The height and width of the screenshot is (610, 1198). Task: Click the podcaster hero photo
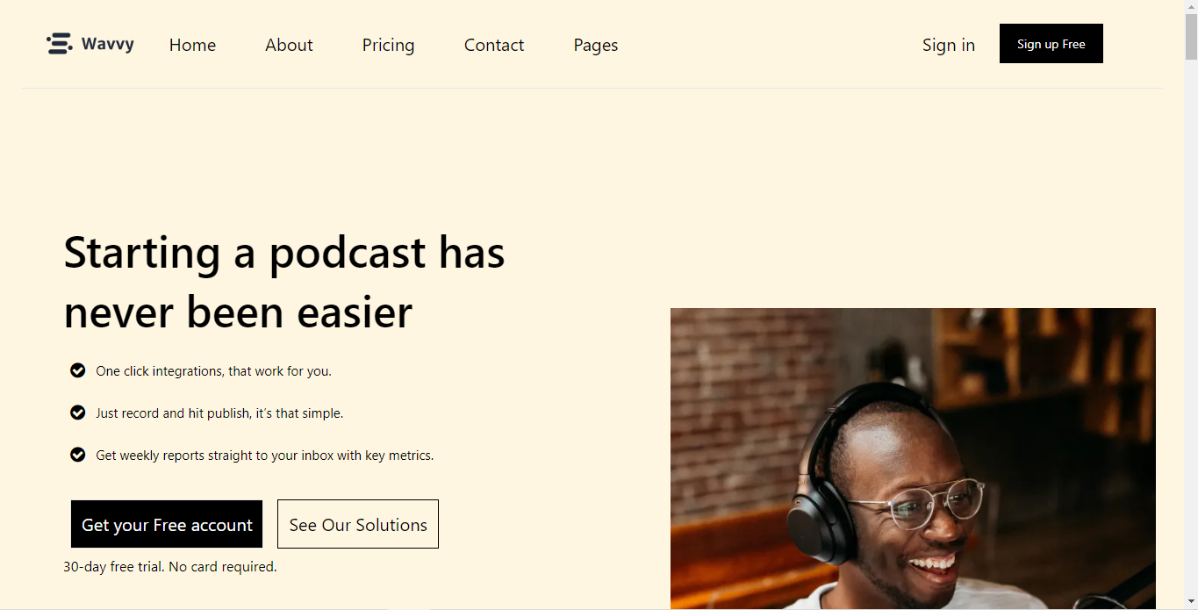[x=913, y=458]
